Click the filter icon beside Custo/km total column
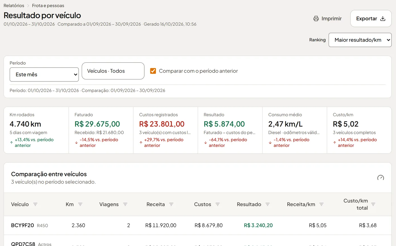The image size is (396, 246). point(373,204)
